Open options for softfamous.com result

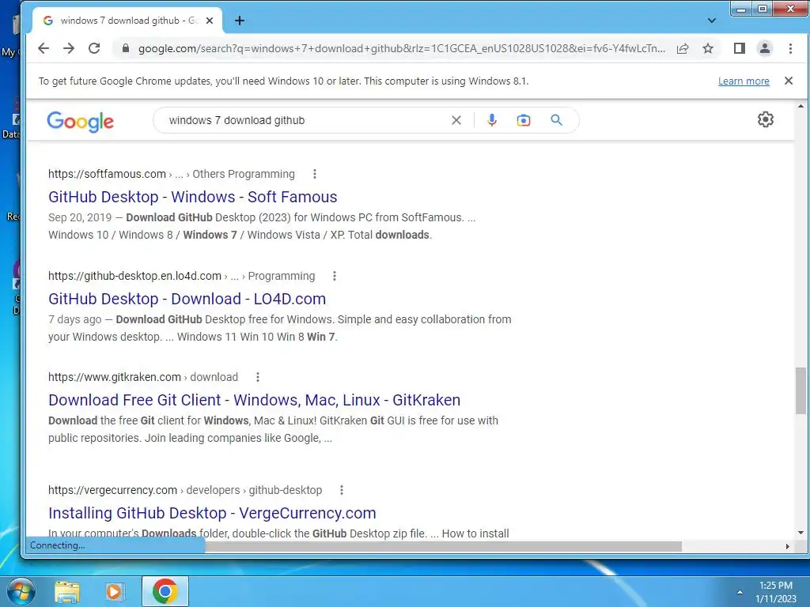point(315,174)
